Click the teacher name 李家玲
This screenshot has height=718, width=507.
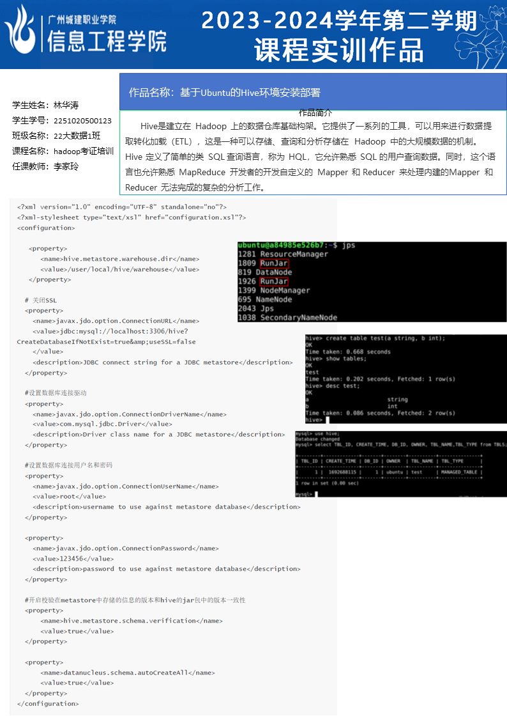[x=66, y=166]
